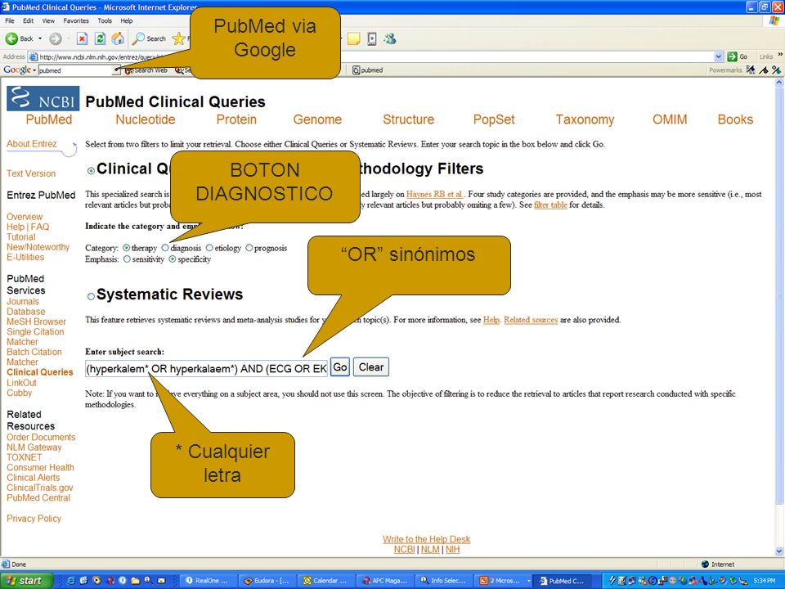This screenshot has width=785, height=589.
Task: Open the Messenger buddies icon
Action: 390,38
